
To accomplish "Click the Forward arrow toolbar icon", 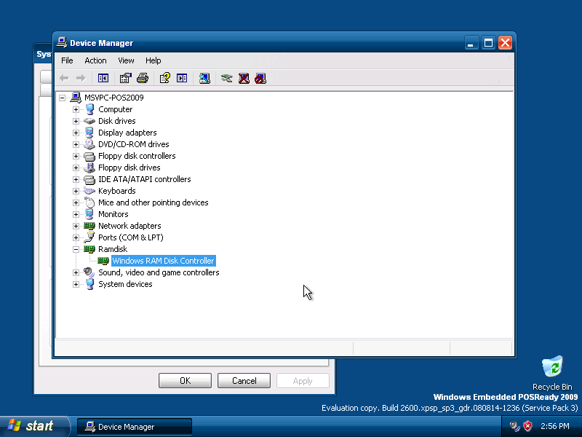I will tap(81, 78).
